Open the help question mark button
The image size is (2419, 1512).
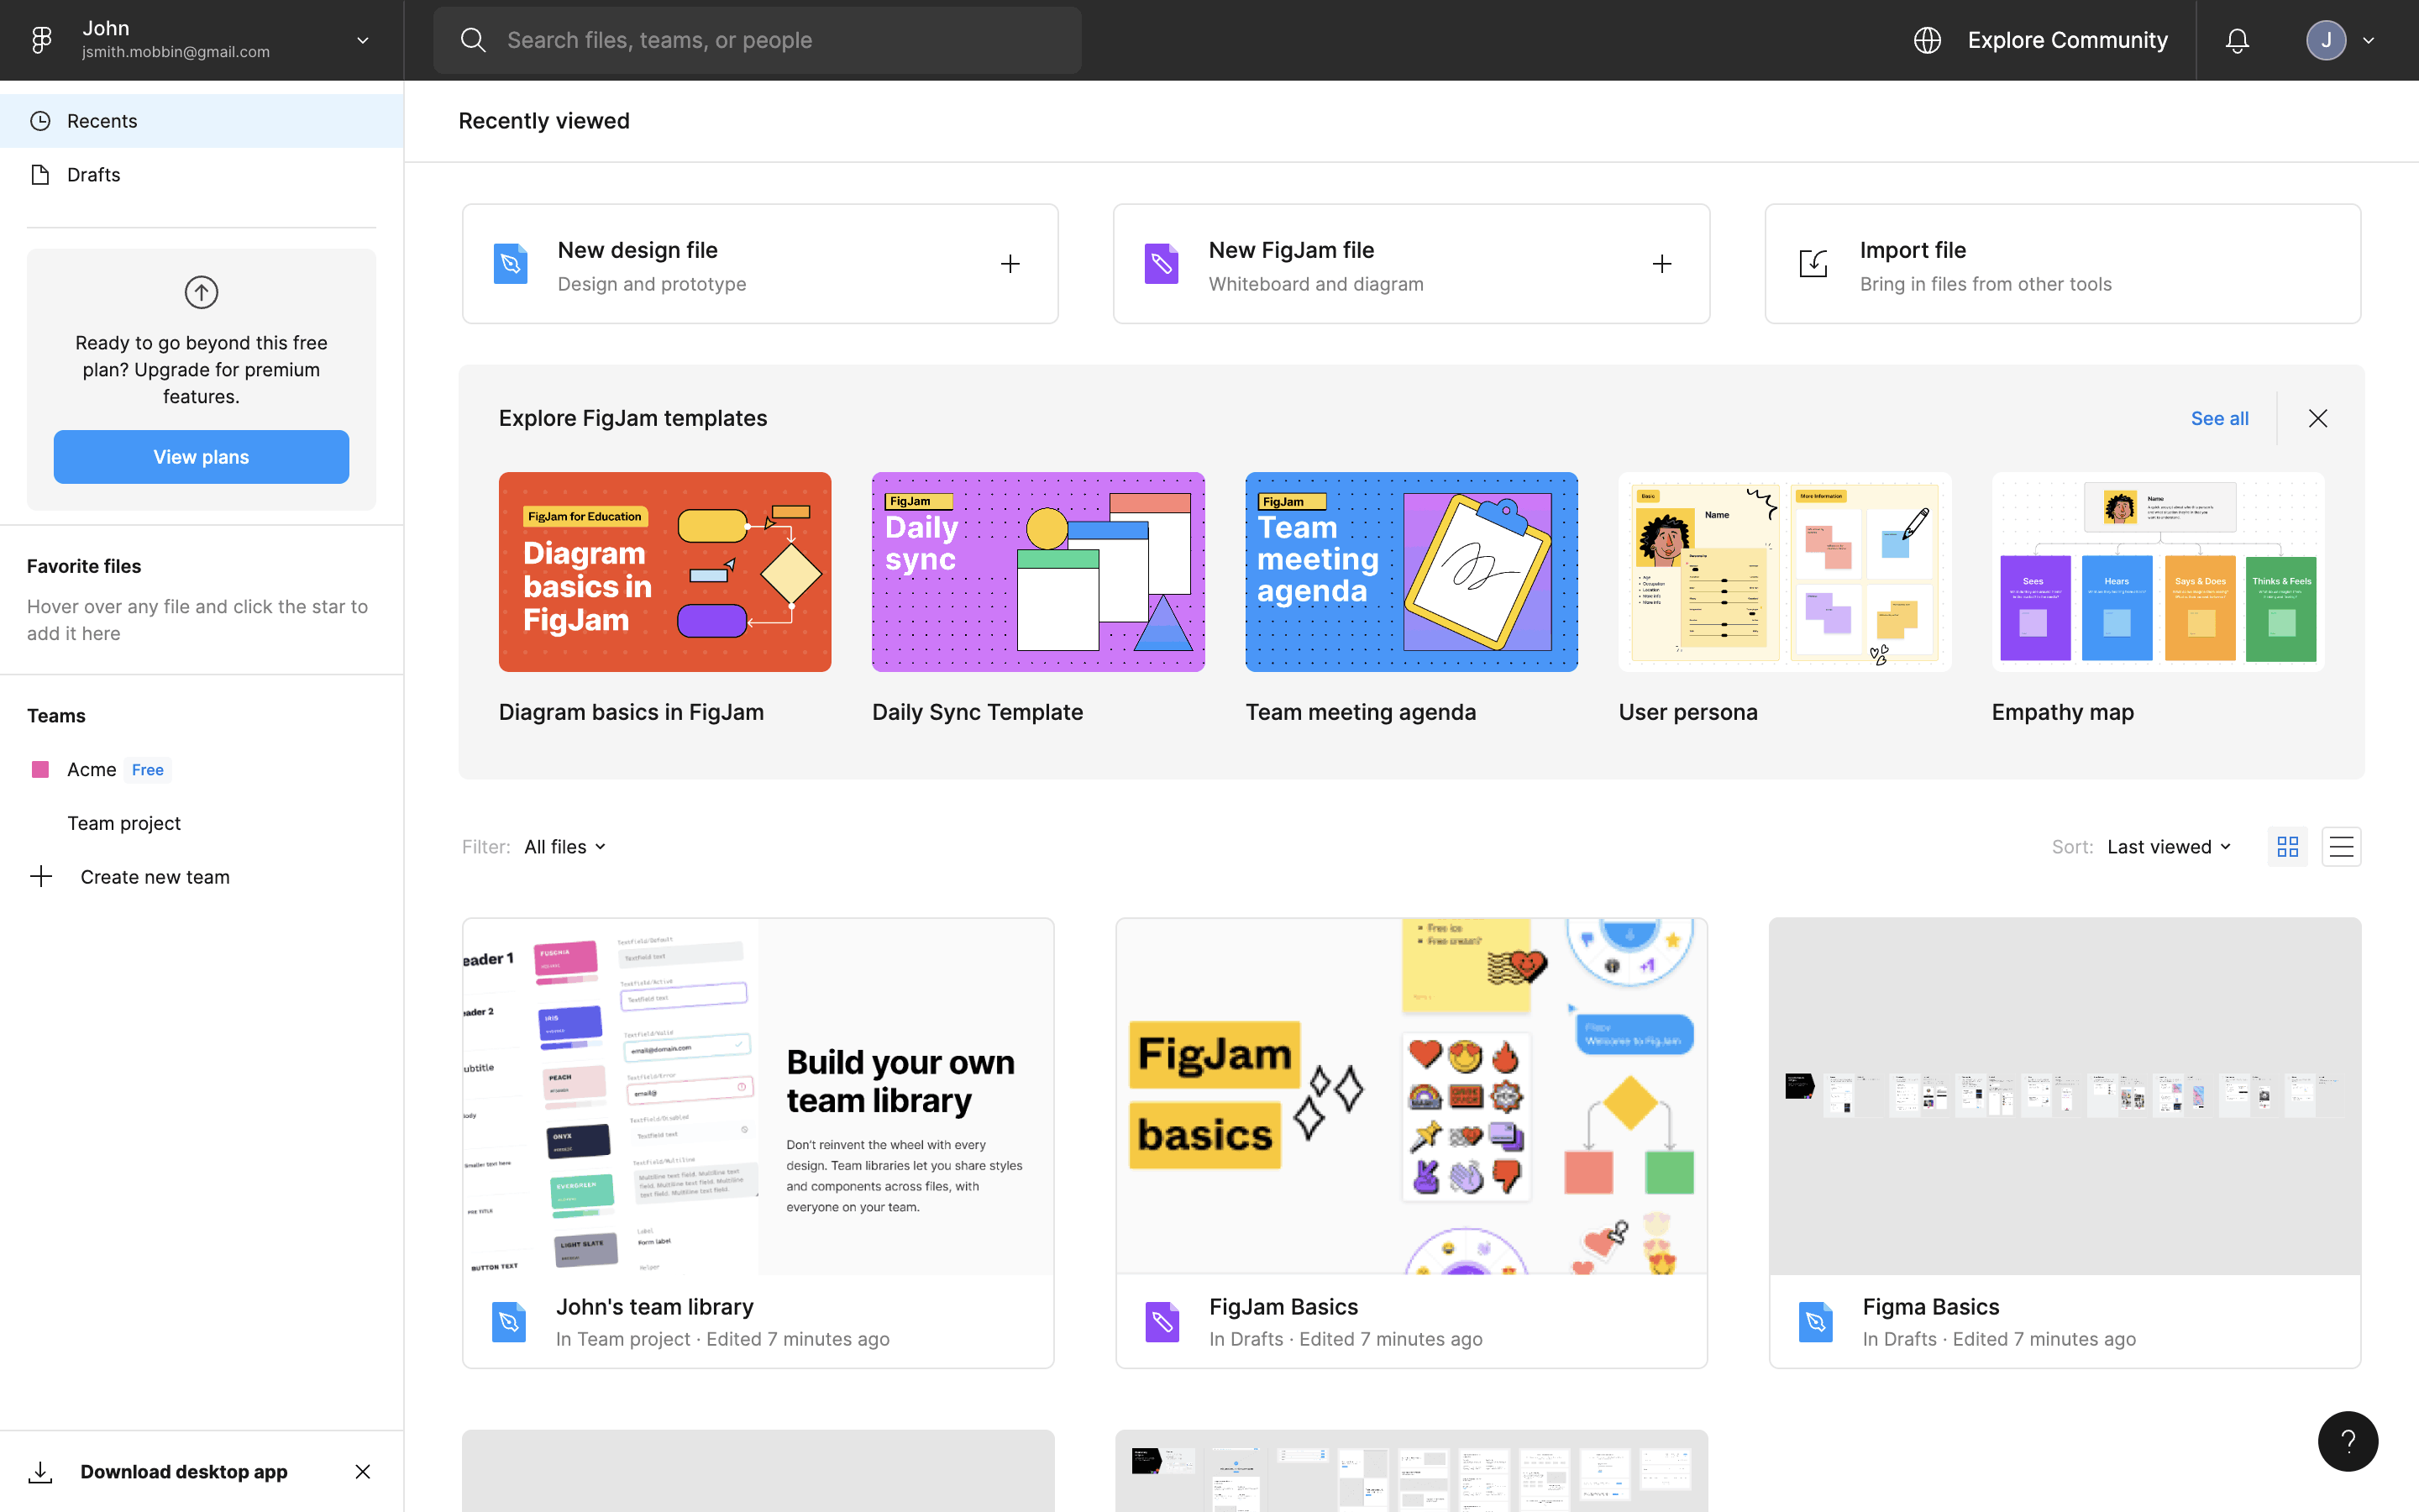click(2347, 1440)
